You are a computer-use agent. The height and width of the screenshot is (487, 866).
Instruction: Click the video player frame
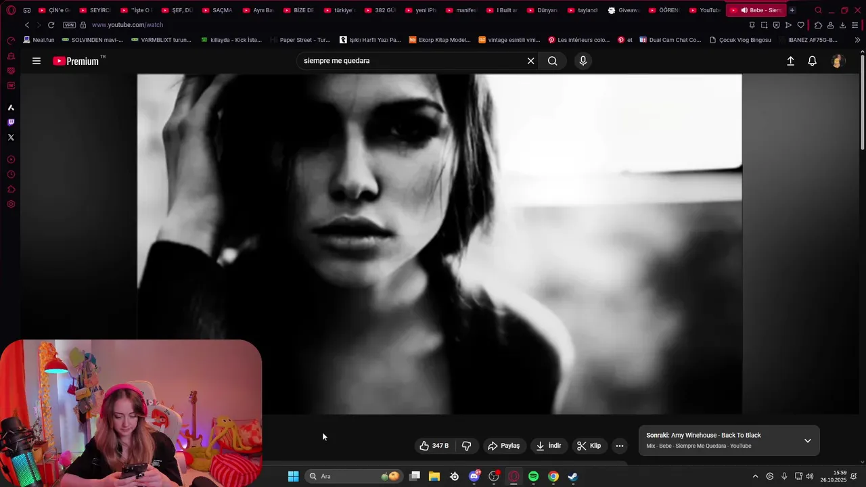[x=439, y=244]
